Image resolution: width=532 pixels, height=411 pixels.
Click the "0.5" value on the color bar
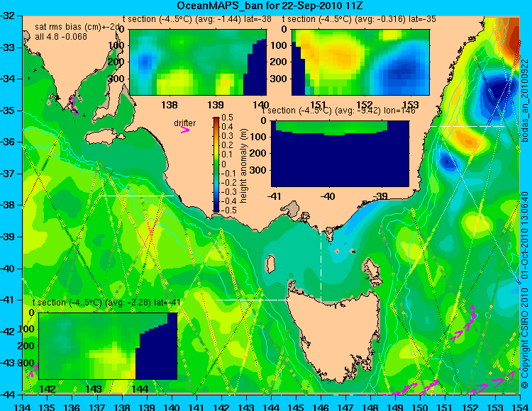[x=227, y=117]
